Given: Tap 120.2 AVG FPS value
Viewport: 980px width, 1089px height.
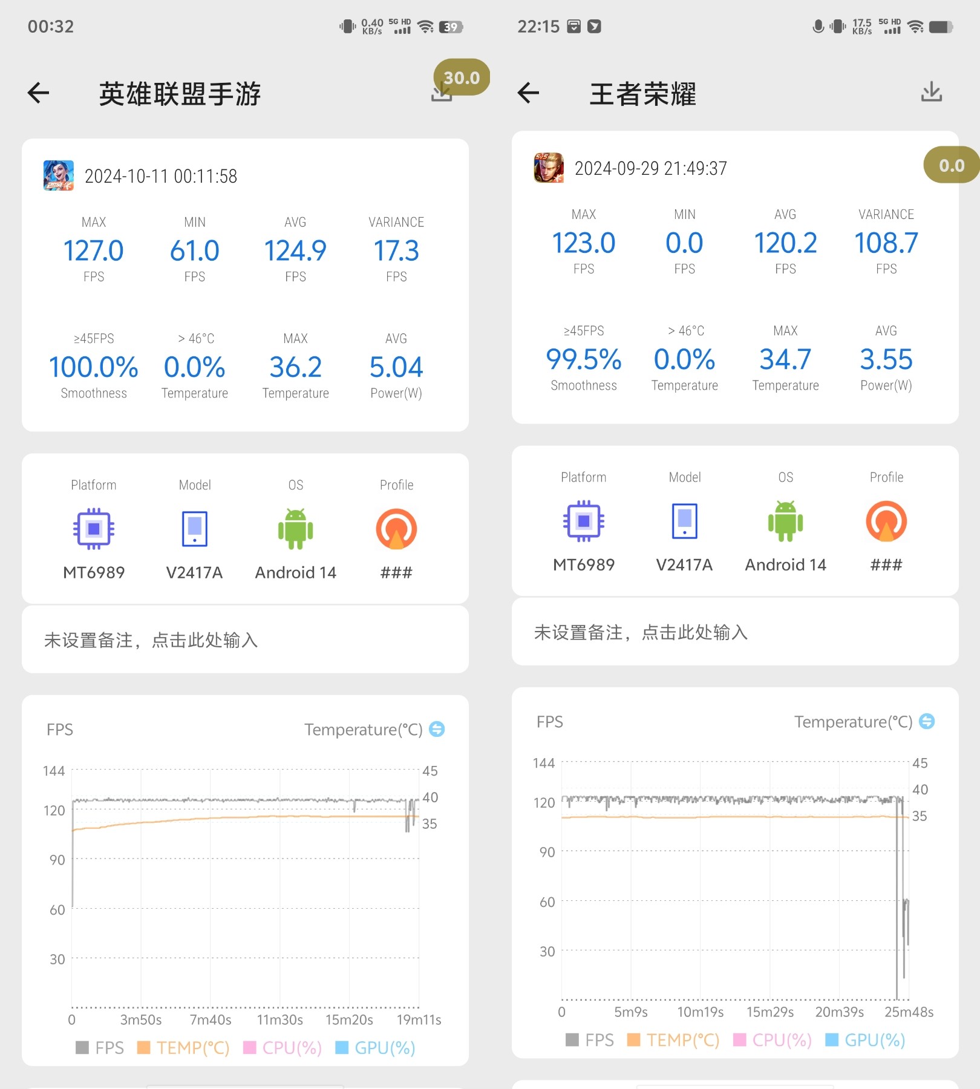Looking at the screenshot, I should [x=785, y=243].
